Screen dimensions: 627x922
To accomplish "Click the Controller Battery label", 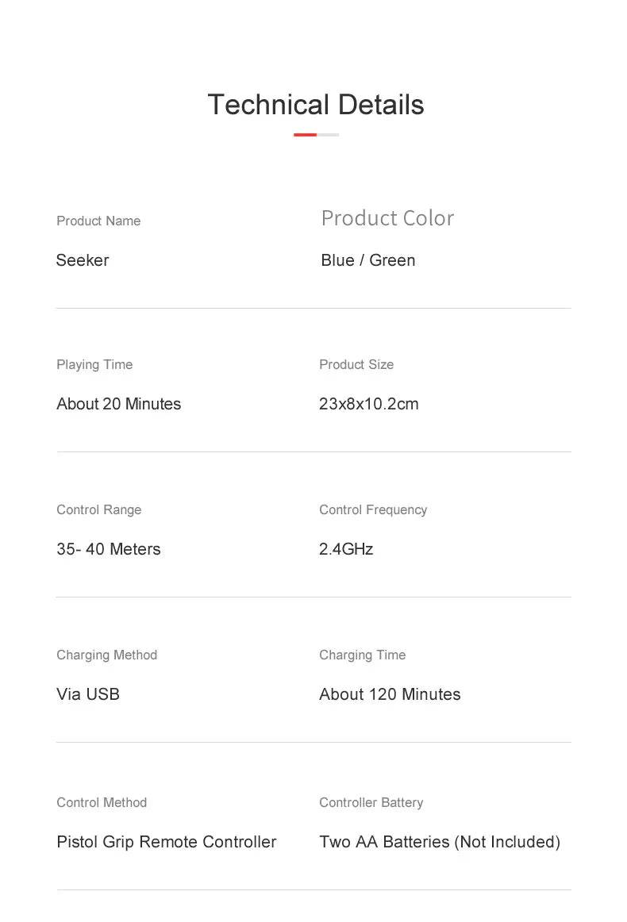I will [x=371, y=802].
